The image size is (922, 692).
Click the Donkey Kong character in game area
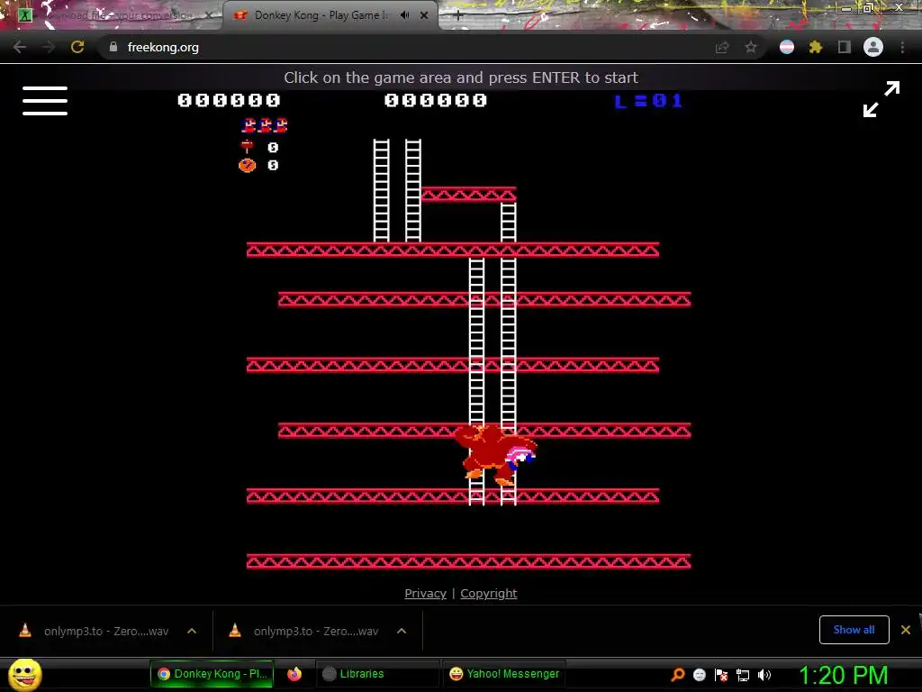tap(494, 454)
